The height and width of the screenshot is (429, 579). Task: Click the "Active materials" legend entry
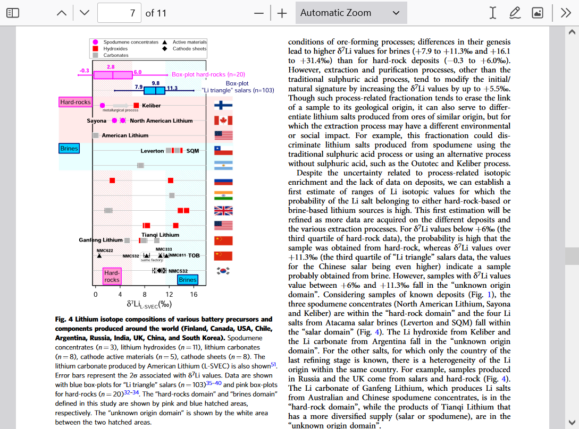click(189, 42)
